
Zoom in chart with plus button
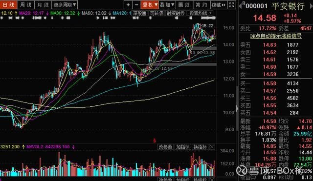tap(128, 5)
